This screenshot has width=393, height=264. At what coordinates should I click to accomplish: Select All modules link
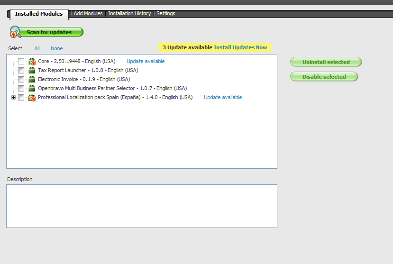pyautogui.click(x=37, y=48)
